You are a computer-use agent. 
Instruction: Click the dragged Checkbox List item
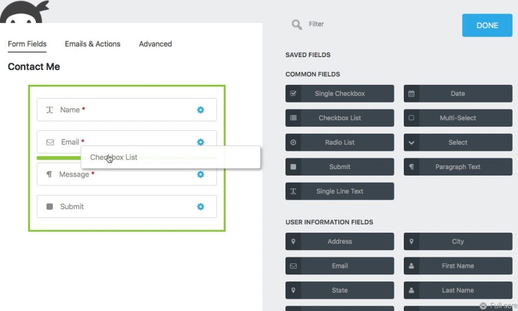click(x=171, y=157)
